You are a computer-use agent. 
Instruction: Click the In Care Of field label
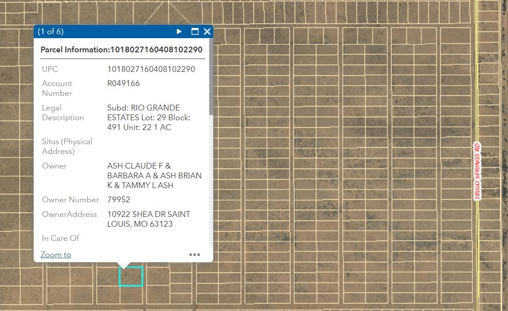pos(60,238)
